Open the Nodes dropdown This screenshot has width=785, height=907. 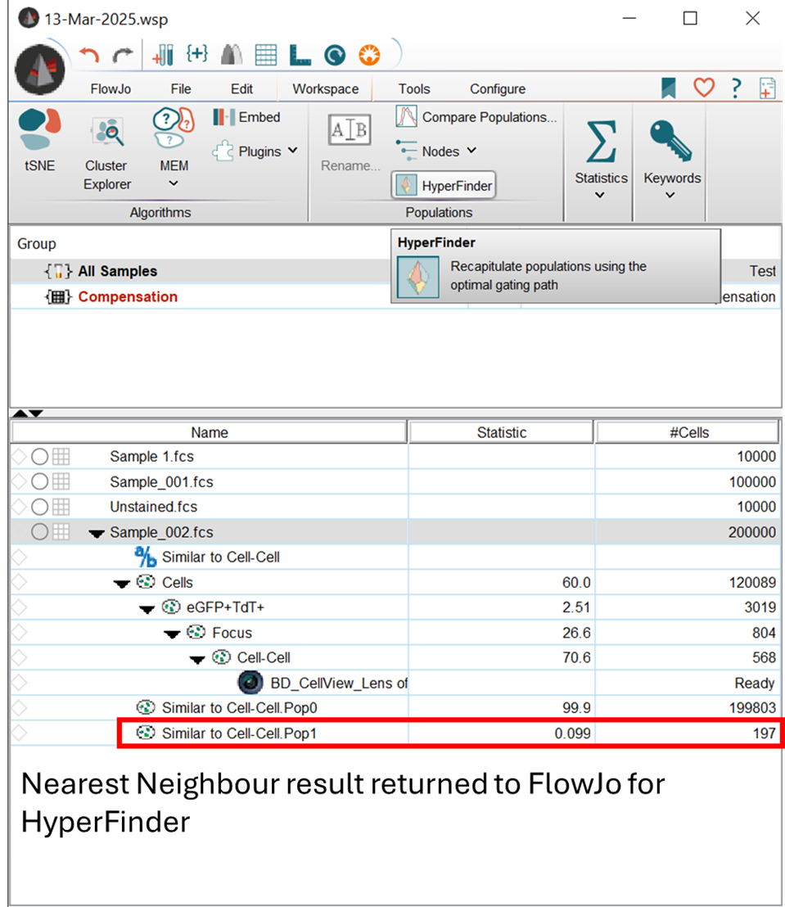coord(437,151)
